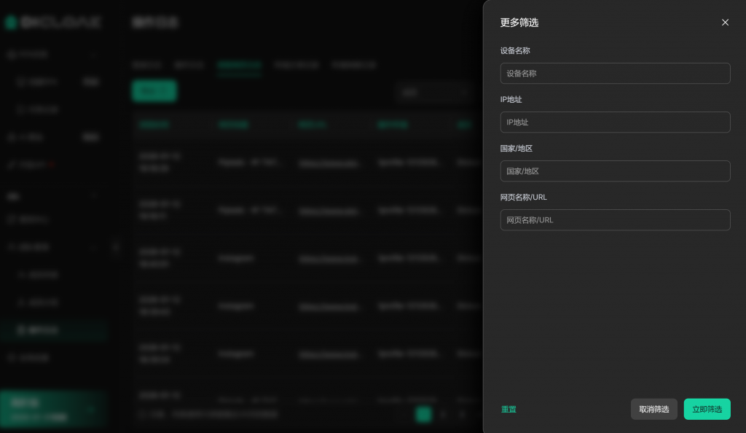Open the blurred dropdown above the table

click(435, 92)
